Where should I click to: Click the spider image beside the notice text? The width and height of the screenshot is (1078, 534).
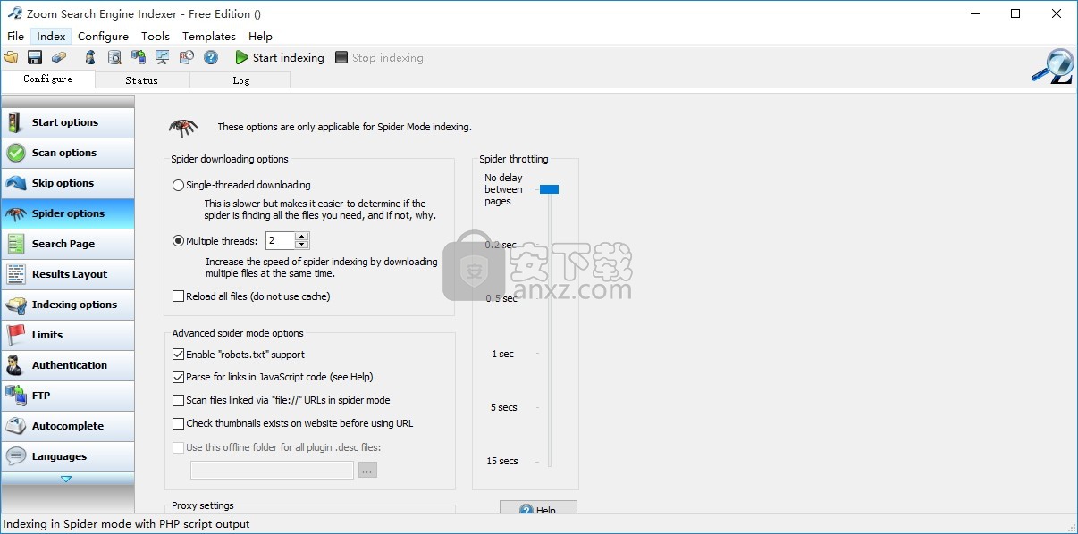tap(183, 128)
